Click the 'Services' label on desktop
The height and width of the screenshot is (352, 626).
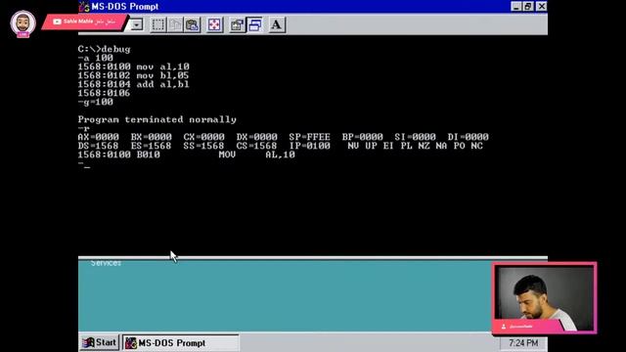point(106,263)
